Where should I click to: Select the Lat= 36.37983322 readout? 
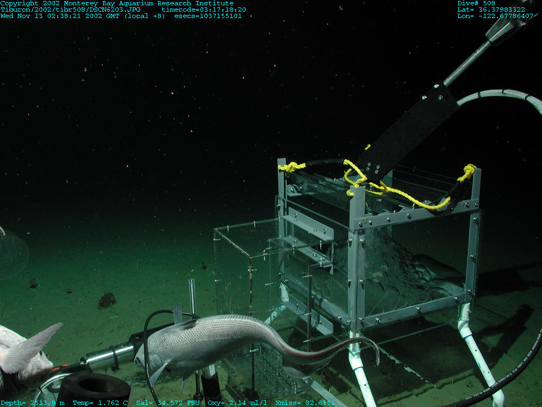click(x=491, y=10)
